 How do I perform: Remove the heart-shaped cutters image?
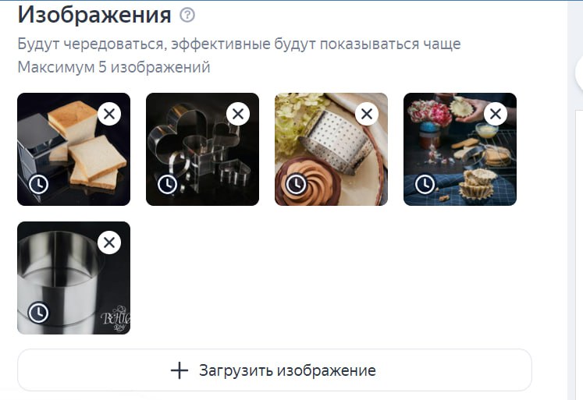click(x=238, y=114)
